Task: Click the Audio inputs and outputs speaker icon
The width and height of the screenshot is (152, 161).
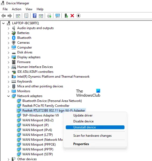Action: click(14, 28)
